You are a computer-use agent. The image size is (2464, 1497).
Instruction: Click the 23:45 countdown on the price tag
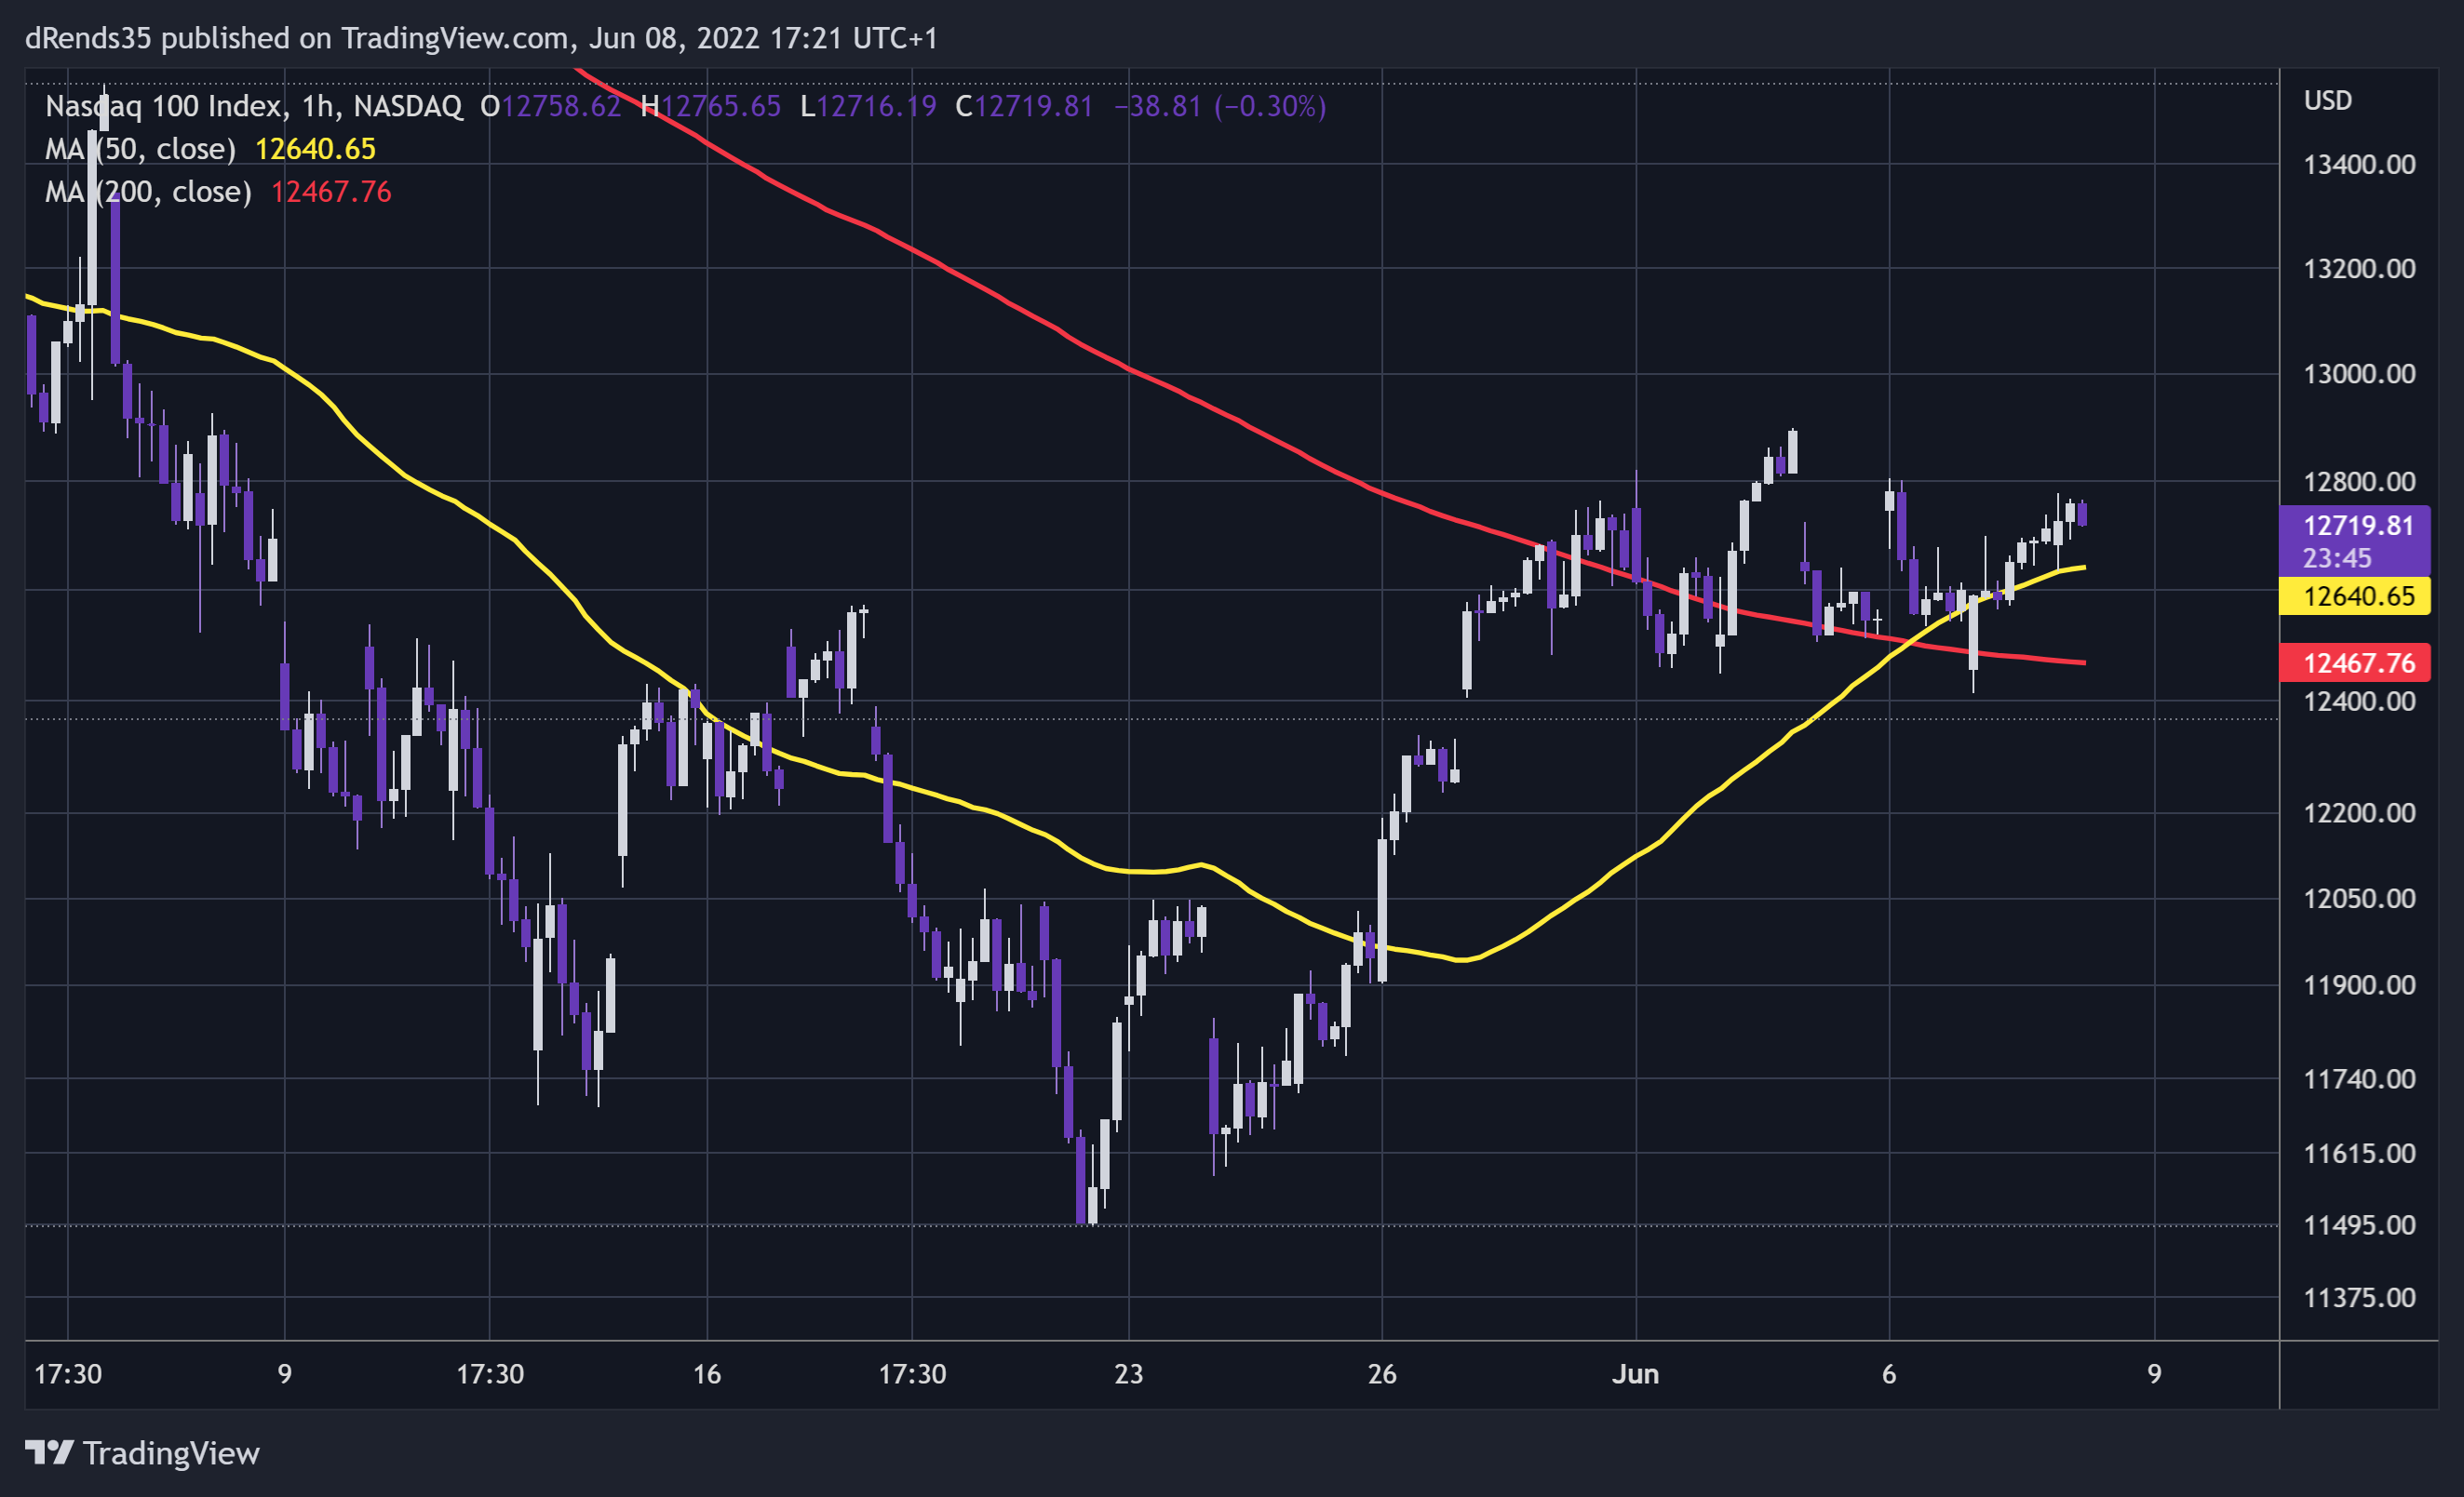click(x=2337, y=558)
